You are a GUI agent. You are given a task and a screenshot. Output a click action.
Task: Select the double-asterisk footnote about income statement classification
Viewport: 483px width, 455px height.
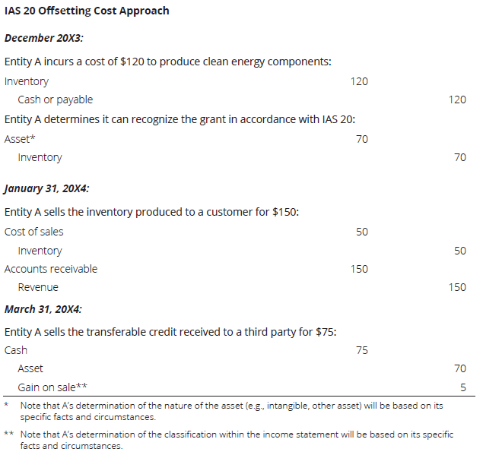tap(236, 440)
